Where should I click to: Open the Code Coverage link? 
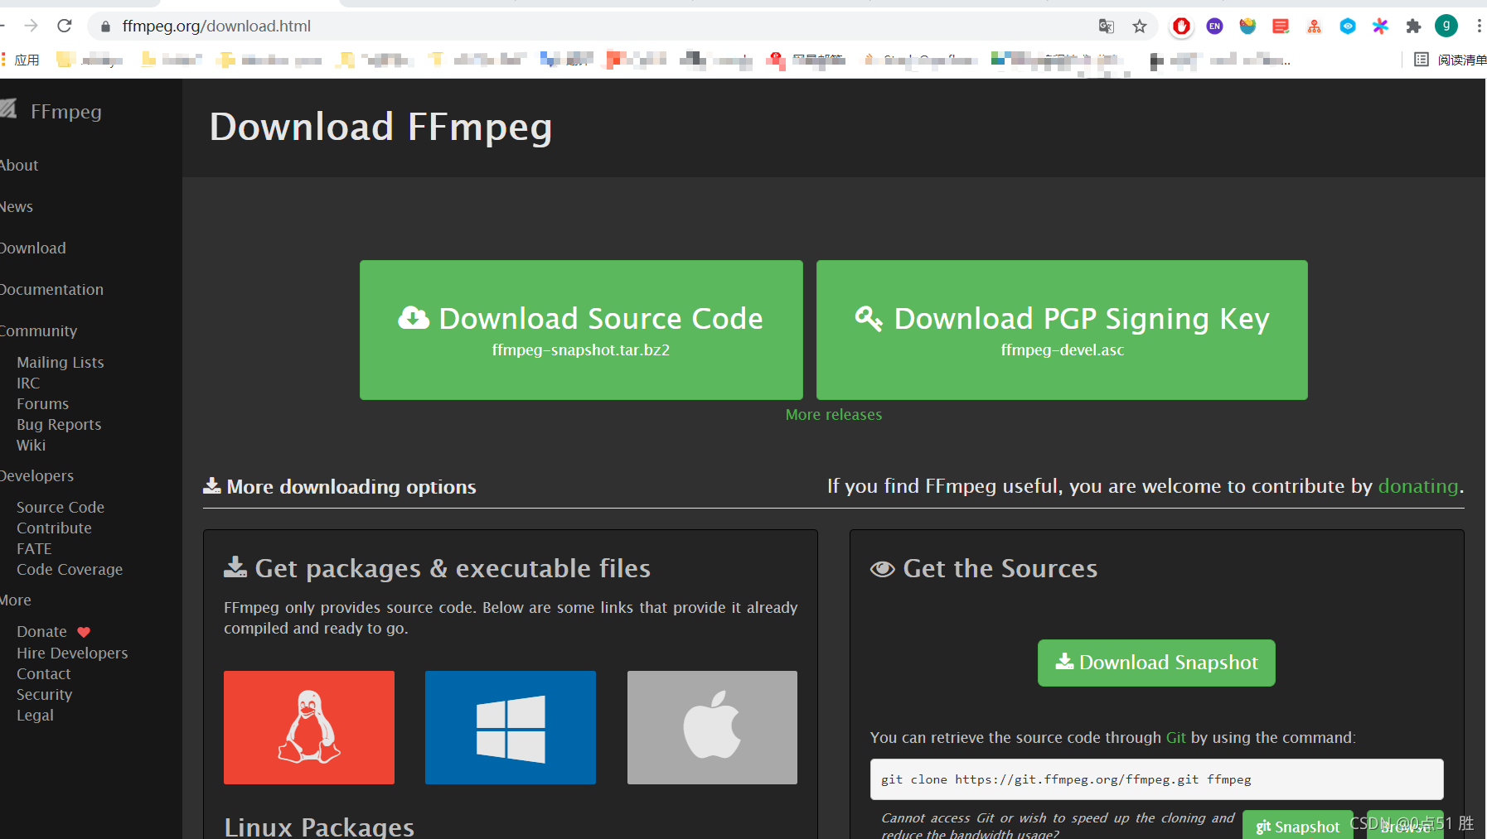click(x=70, y=569)
